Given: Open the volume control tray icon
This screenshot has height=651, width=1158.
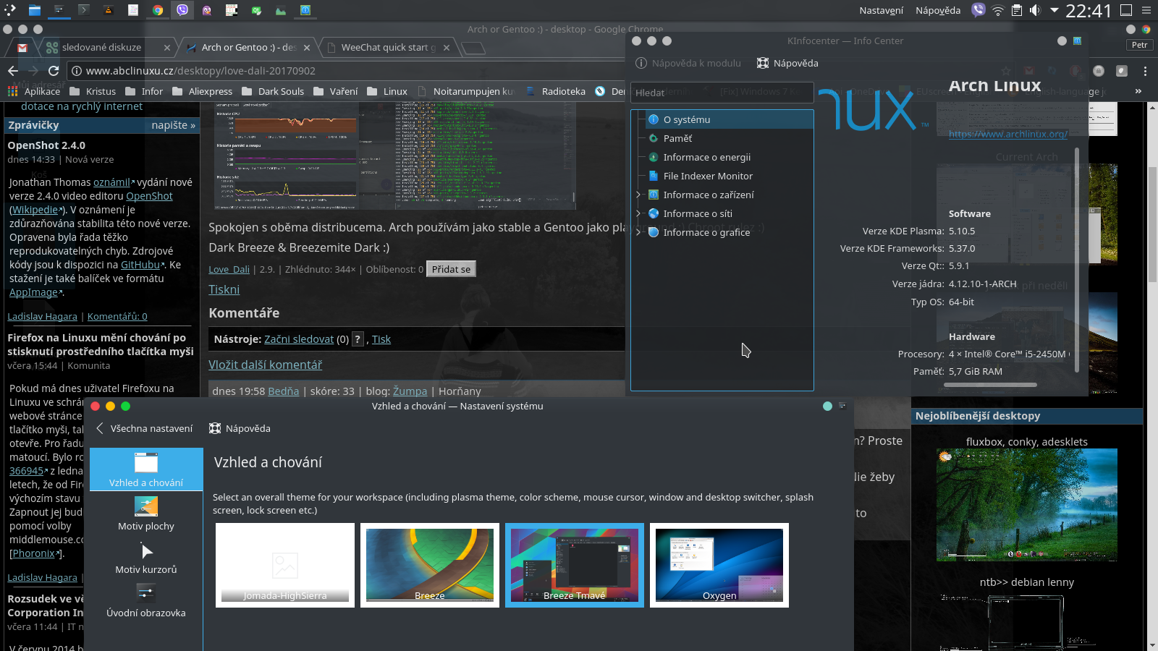Looking at the screenshot, I should [x=1035, y=10].
